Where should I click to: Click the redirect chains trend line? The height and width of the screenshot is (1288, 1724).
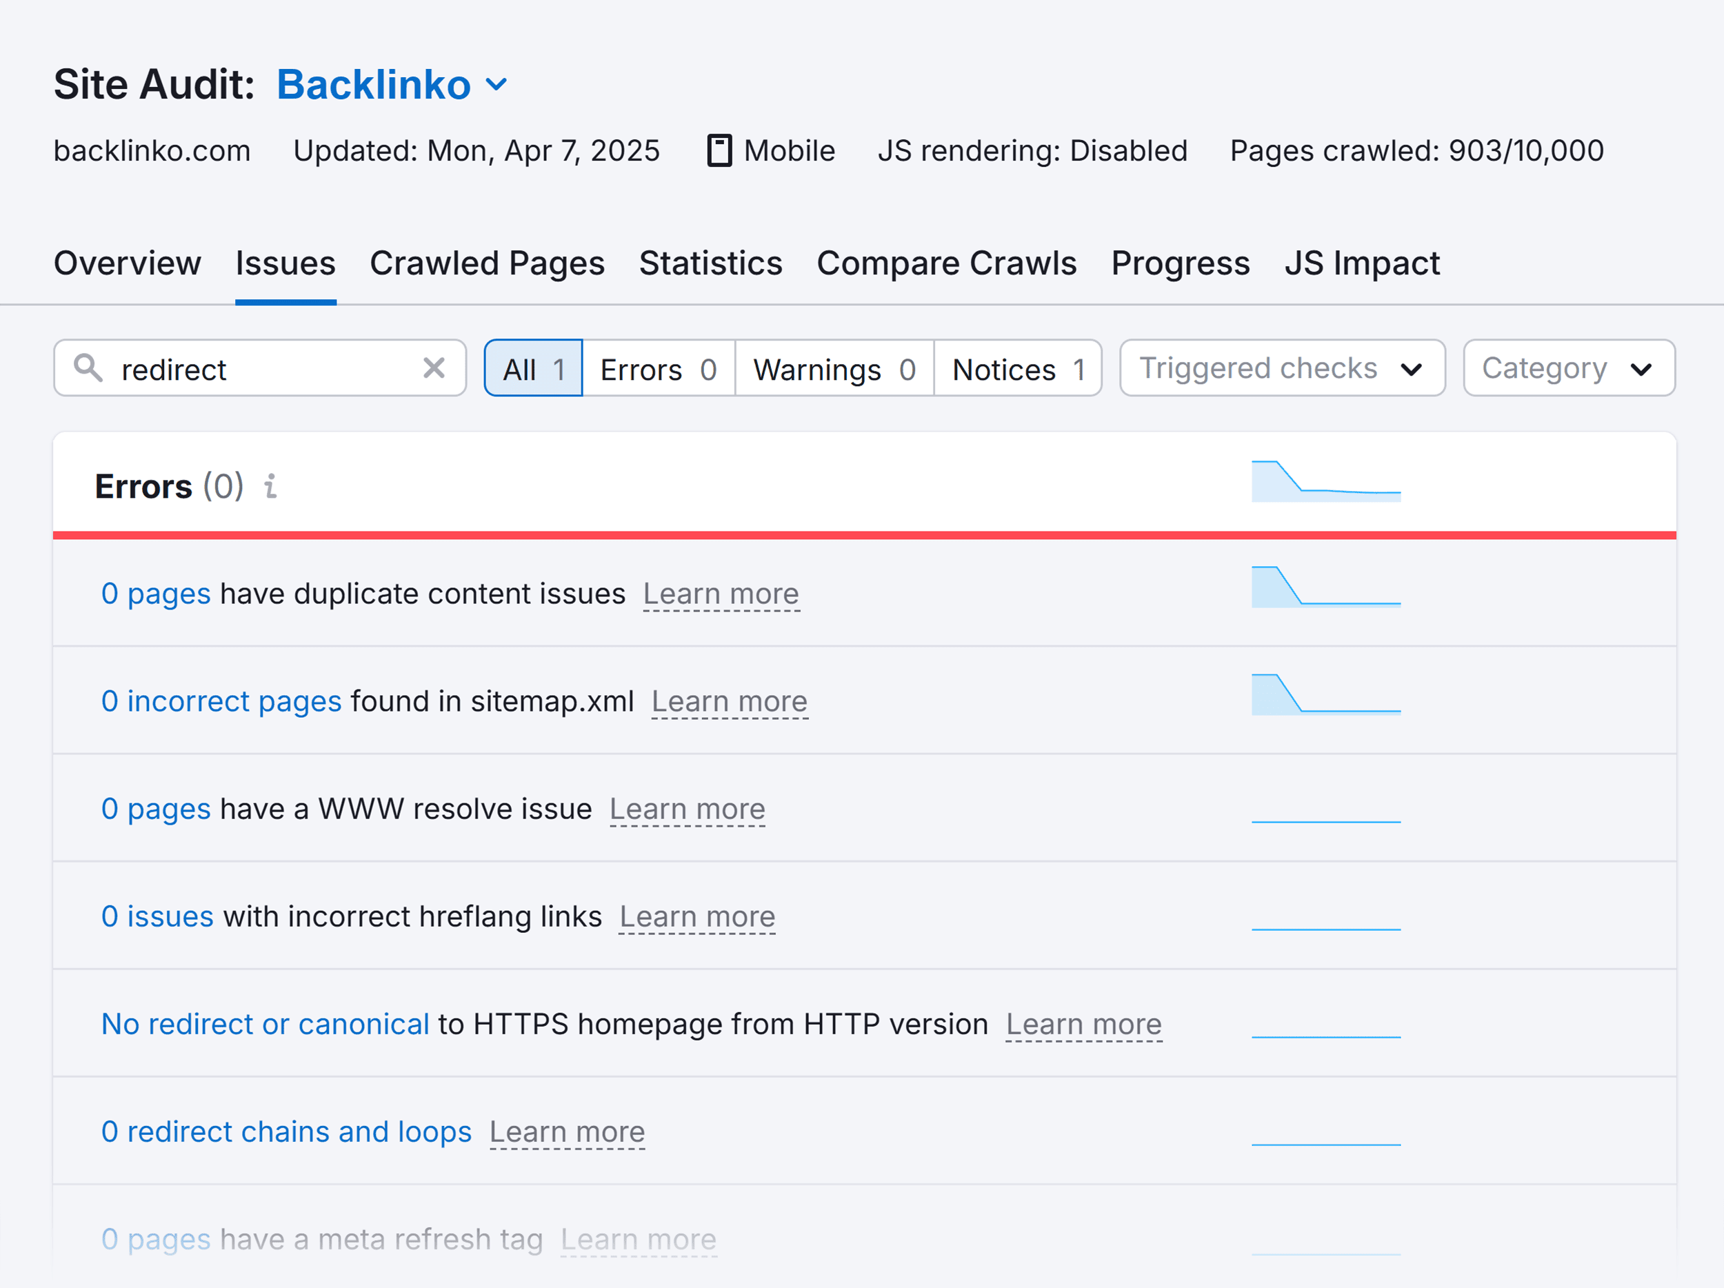(x=1325, y=1144)
